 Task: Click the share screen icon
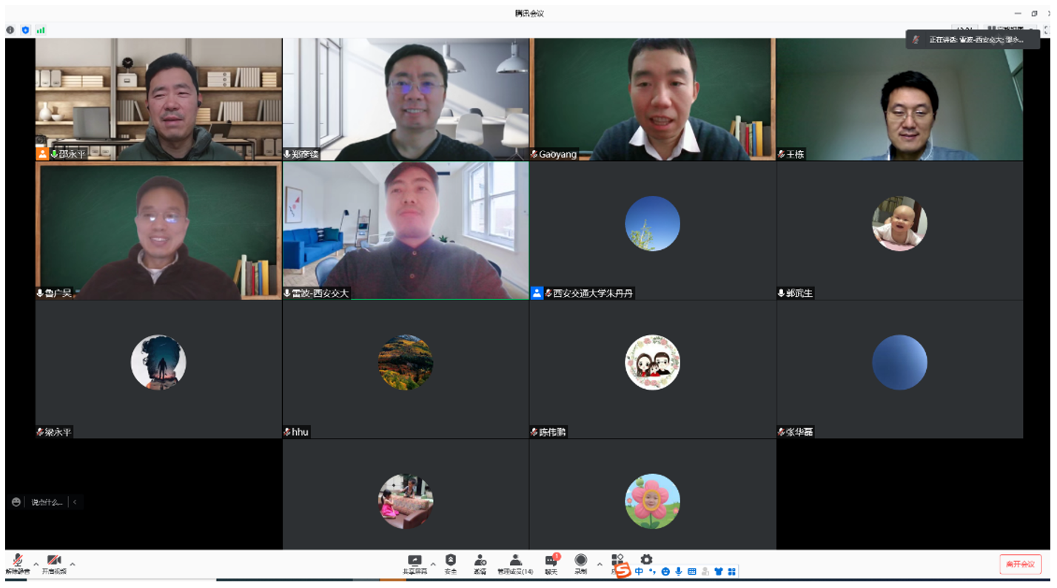tap(415, 561)
